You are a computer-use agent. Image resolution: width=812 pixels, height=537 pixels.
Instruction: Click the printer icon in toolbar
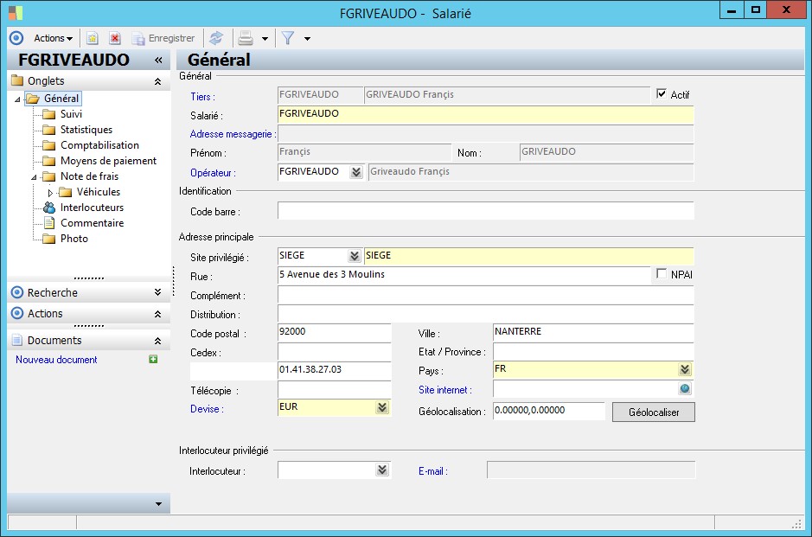click(246, 38)
